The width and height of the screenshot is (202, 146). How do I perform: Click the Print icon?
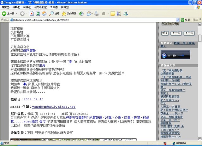[96, 14]
